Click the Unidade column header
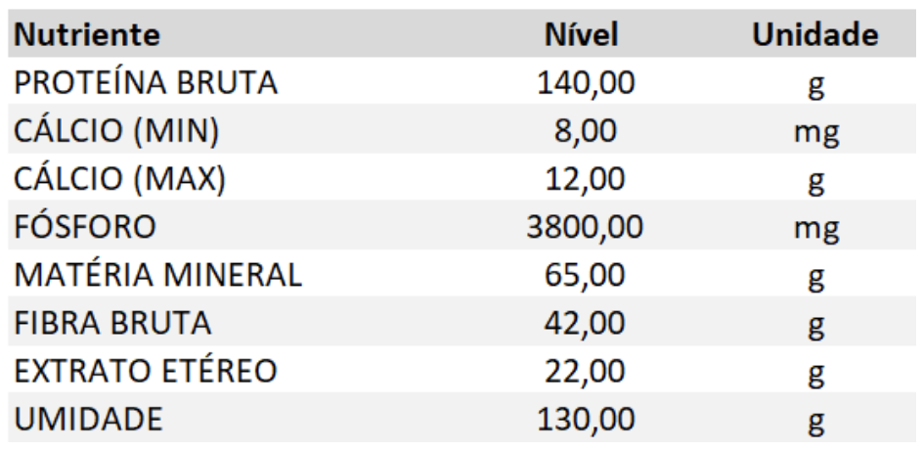Image resolution: width=923 pixels, height=452 pixels. coord(814,36)
